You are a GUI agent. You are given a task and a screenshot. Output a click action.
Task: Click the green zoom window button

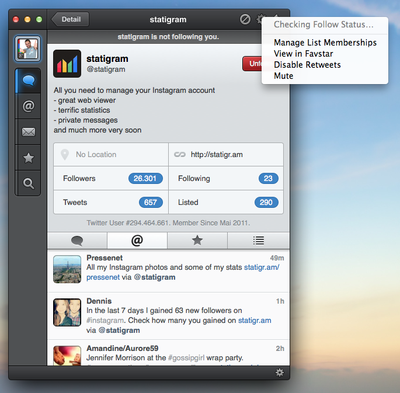point(39,19)
